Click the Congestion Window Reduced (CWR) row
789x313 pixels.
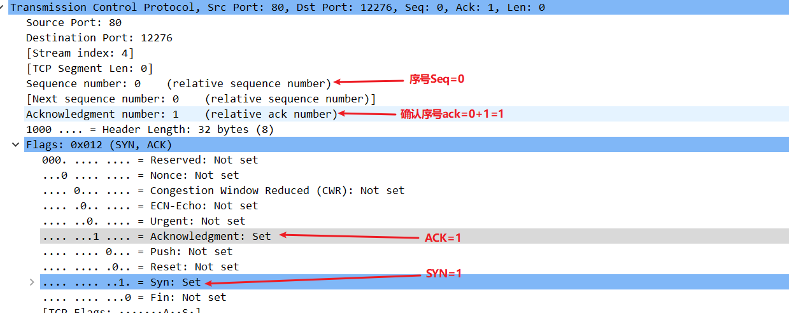pos(224,191)
